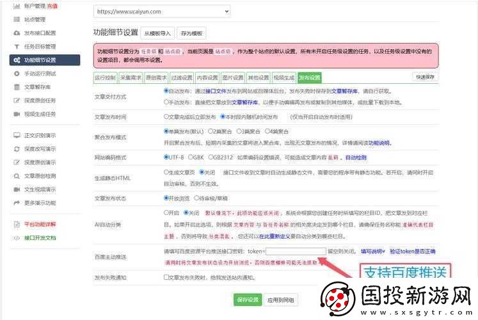This screenshot has height=320, width=478.
Task: Click the 文章暂存库 database icon
Action: pos(17,87)
